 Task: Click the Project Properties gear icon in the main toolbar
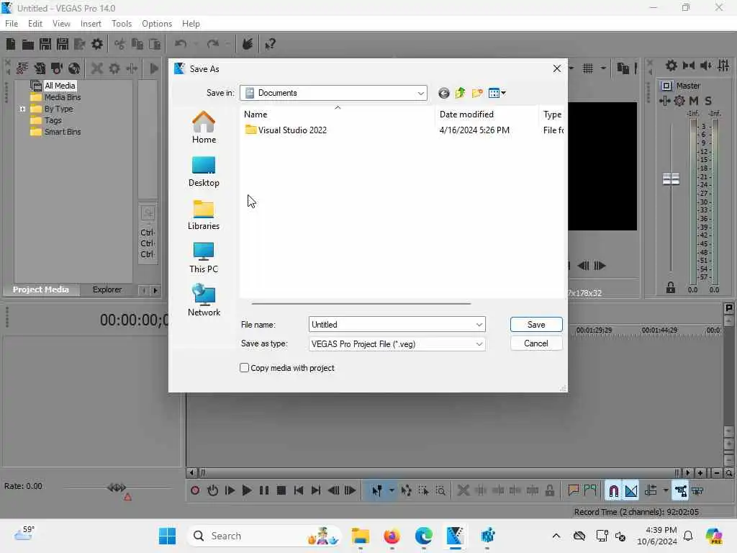pos(97,44)
